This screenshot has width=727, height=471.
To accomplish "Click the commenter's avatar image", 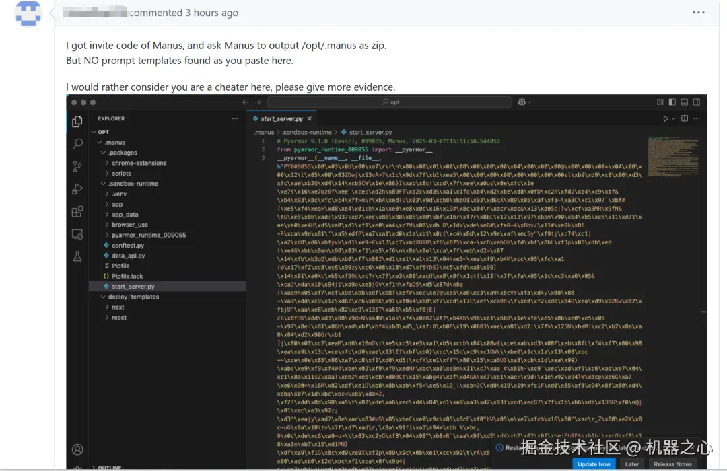I will point(28,13).
